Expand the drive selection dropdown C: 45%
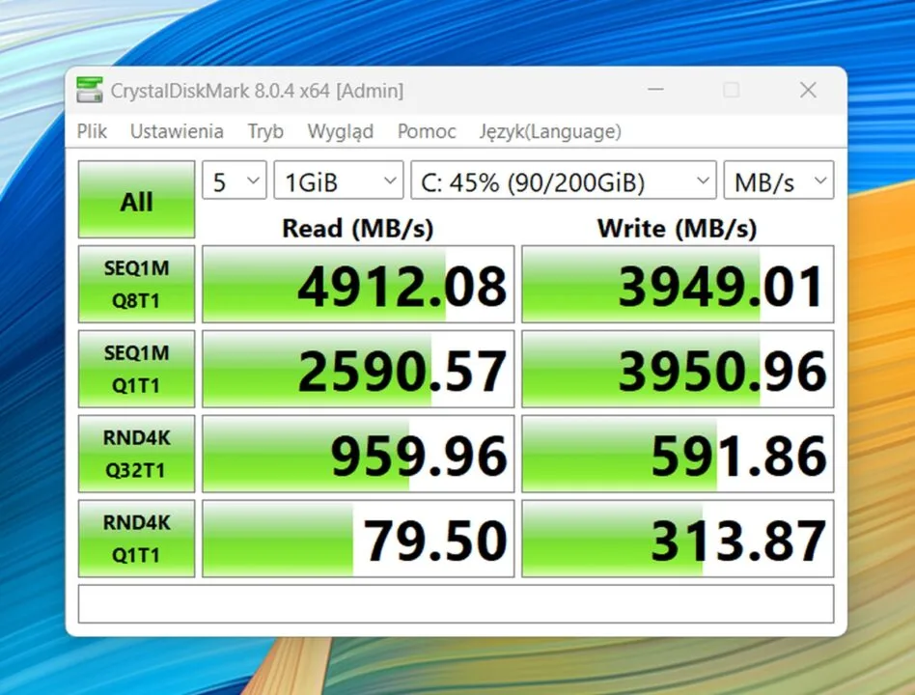The image size is (915, 695). [x=564, y=181]
